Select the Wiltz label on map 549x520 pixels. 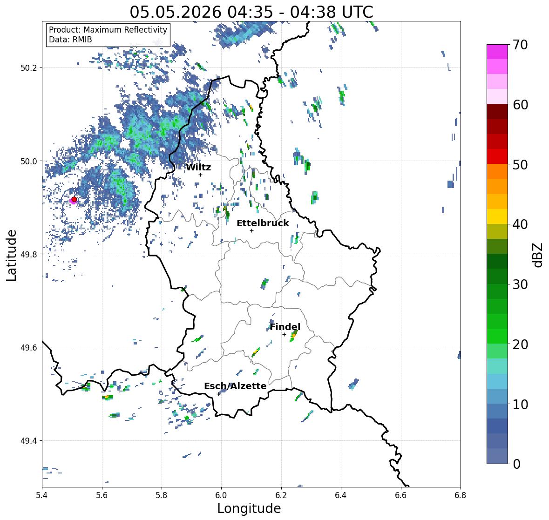click(198, 167)
